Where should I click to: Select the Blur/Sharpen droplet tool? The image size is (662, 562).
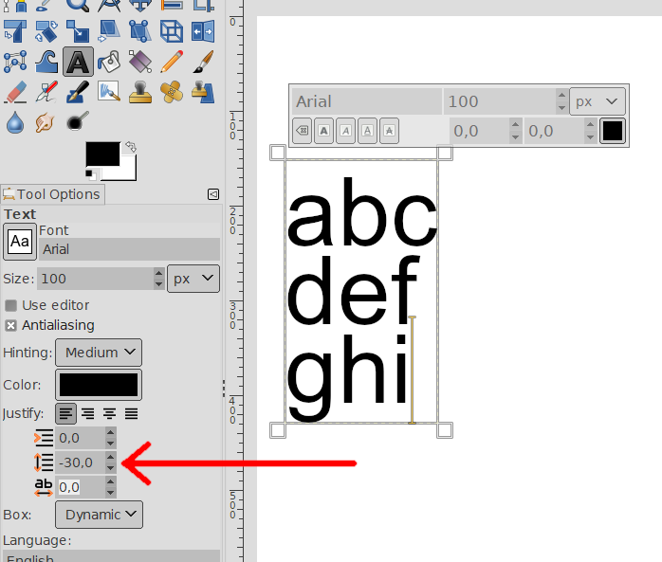(15, 123)
